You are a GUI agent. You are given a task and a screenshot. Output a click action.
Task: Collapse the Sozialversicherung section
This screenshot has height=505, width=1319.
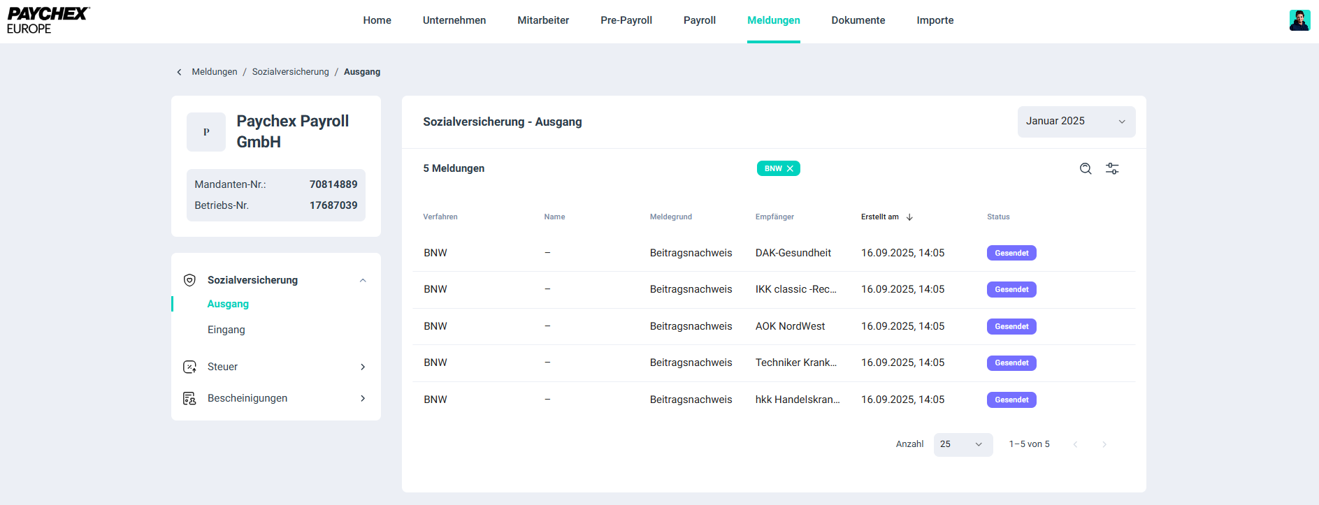(363, 280)
